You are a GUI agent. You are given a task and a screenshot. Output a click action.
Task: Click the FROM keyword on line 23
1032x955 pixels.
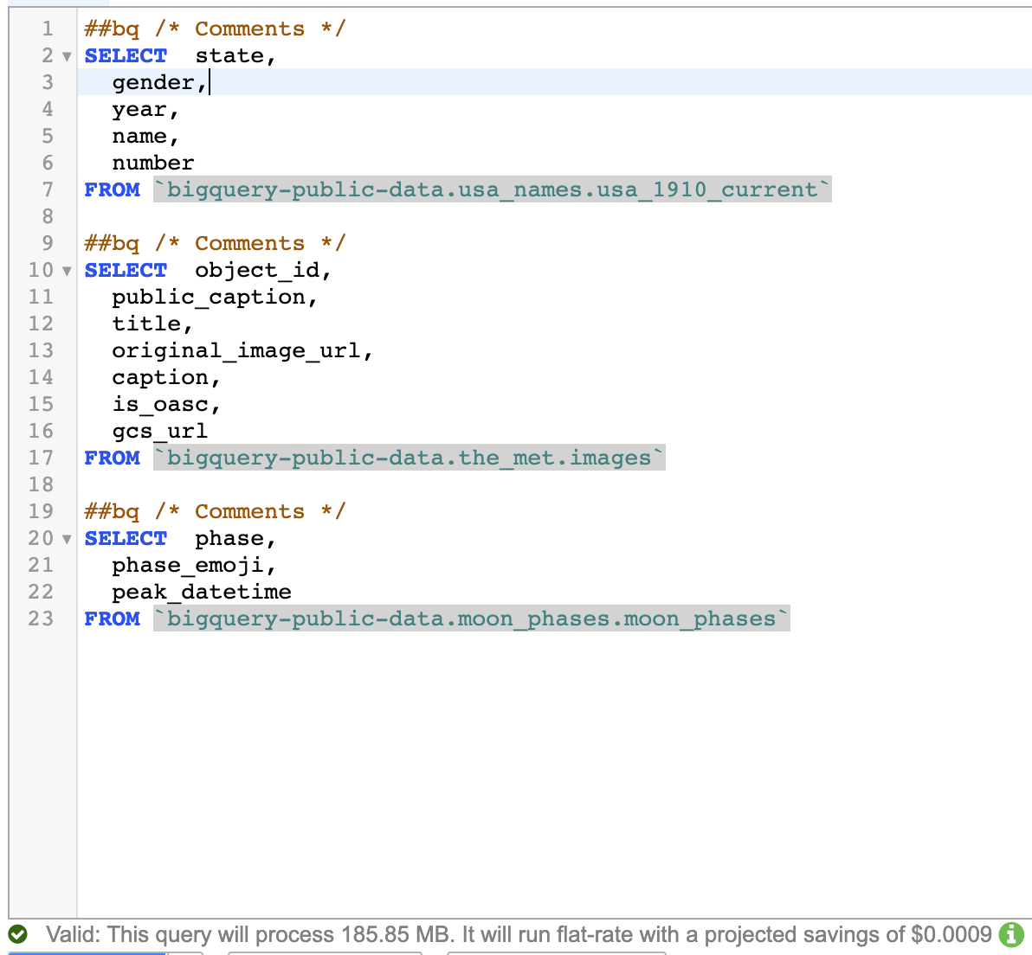[x=112, y=619]
